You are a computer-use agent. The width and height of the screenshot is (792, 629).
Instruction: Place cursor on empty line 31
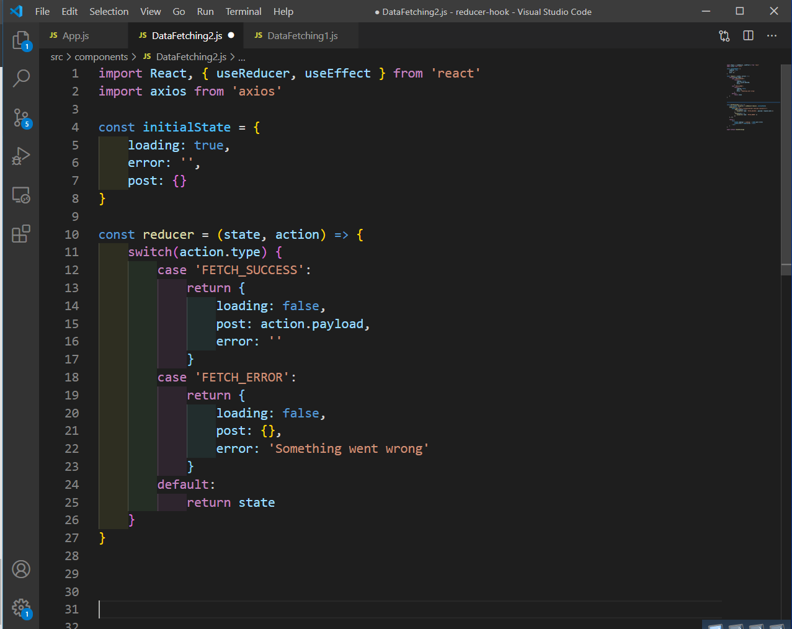409,610
